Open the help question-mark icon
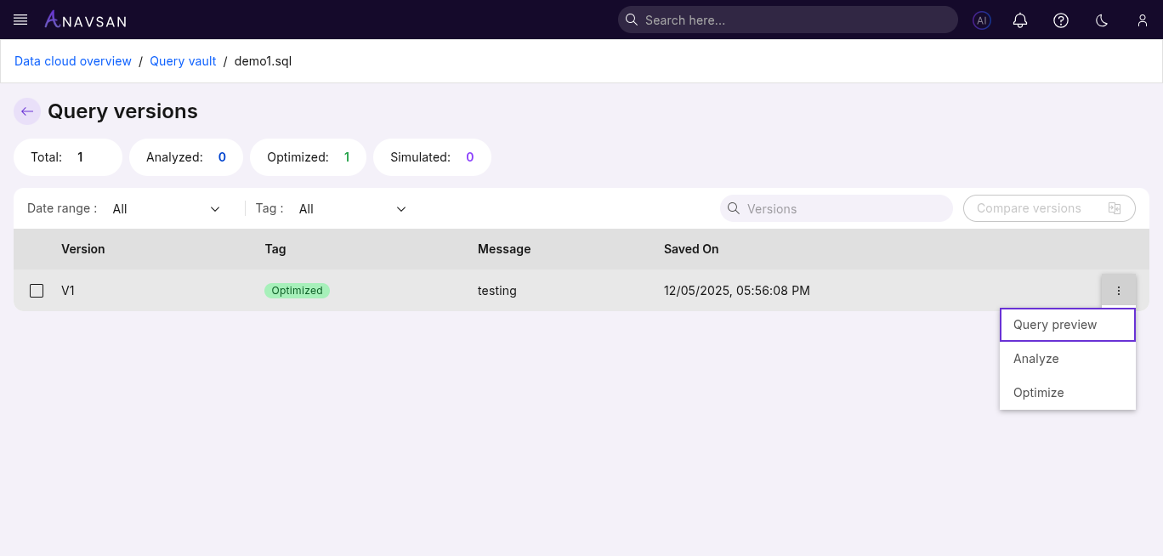Viewport: 1163px width, 556px height. click(x=1061, y=20)
